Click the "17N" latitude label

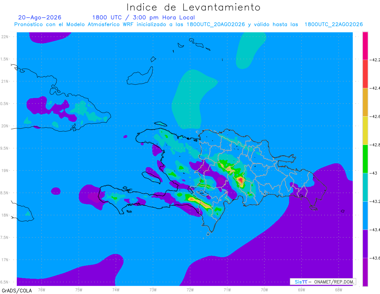click(x=5, y=260)
